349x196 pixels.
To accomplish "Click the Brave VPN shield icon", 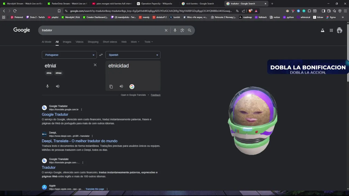I will point(340,11).
